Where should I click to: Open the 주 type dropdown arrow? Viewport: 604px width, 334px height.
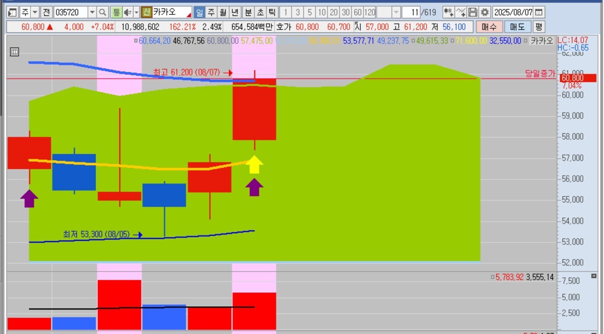click(35, 12)
